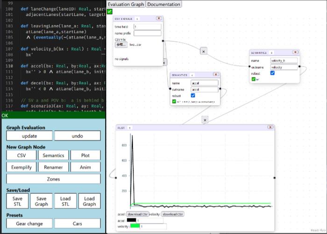The width and height of the screenshot is (327, 234).
Task: Switch to the Documentation tab
Action: click(163, 4)
